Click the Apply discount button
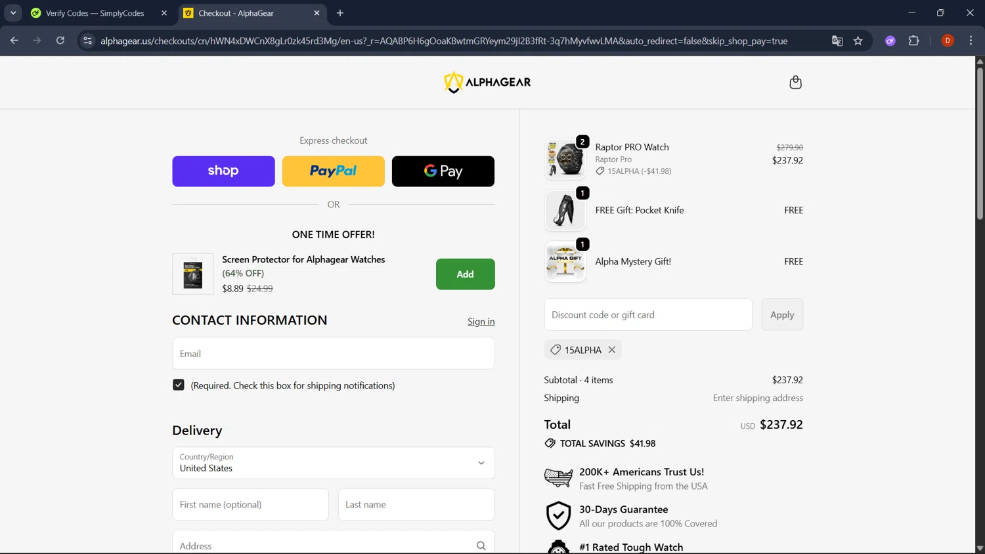Screen dimensions: 985x554 pos(782,314)
